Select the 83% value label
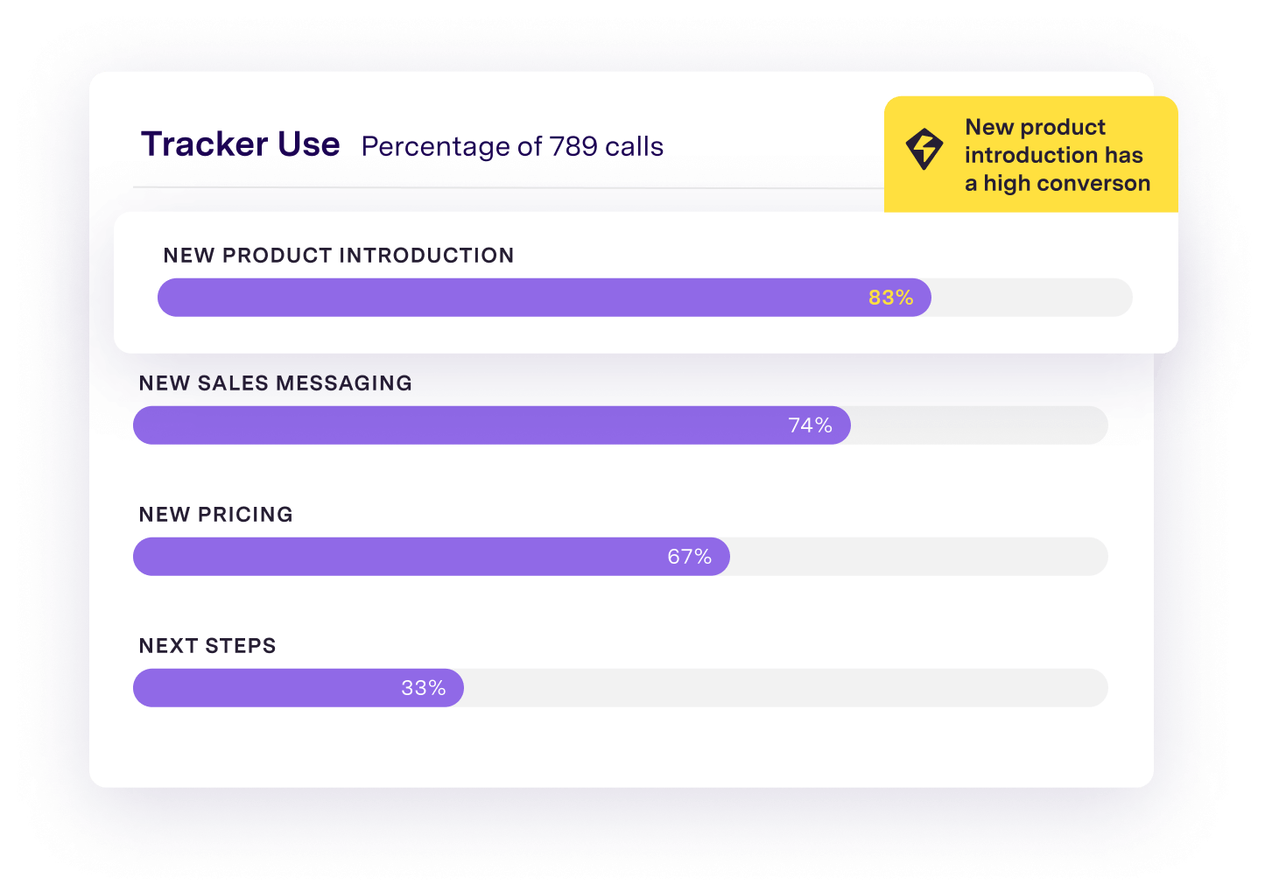Viewport: 1265px width, 892px height. (890, 298)
